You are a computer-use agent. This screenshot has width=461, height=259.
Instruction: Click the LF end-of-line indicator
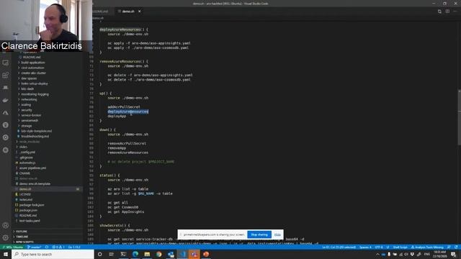click(x=388, y=247)
